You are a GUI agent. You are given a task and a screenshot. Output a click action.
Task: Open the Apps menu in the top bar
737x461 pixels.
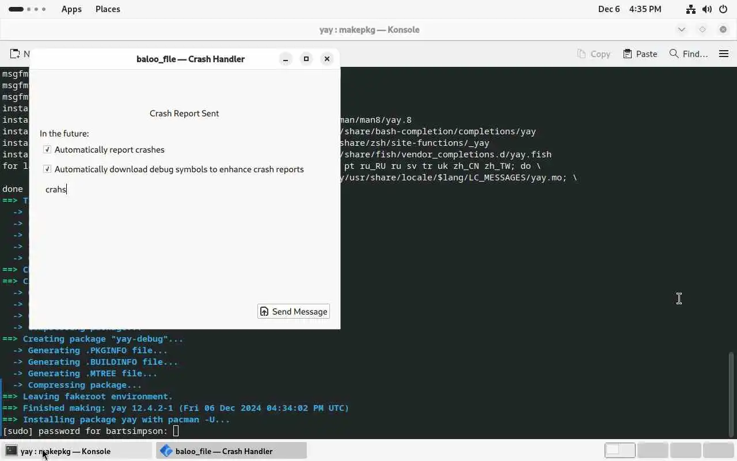[x=71, y=9]
